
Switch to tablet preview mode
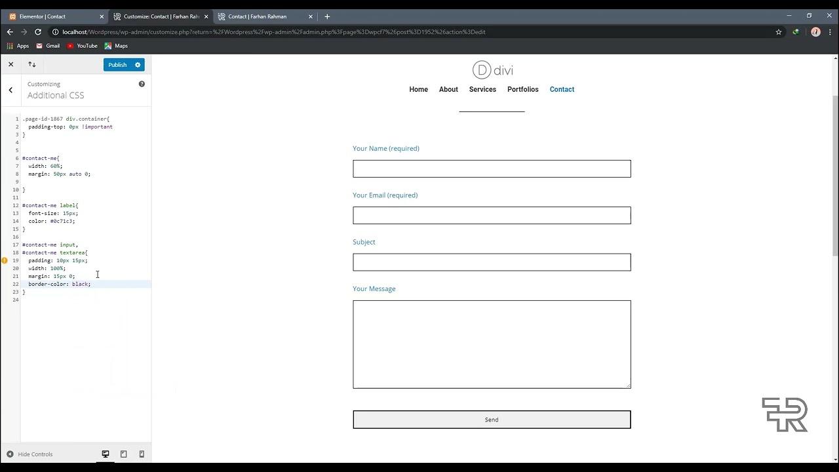pyautogui.click(x=123, y=454)
